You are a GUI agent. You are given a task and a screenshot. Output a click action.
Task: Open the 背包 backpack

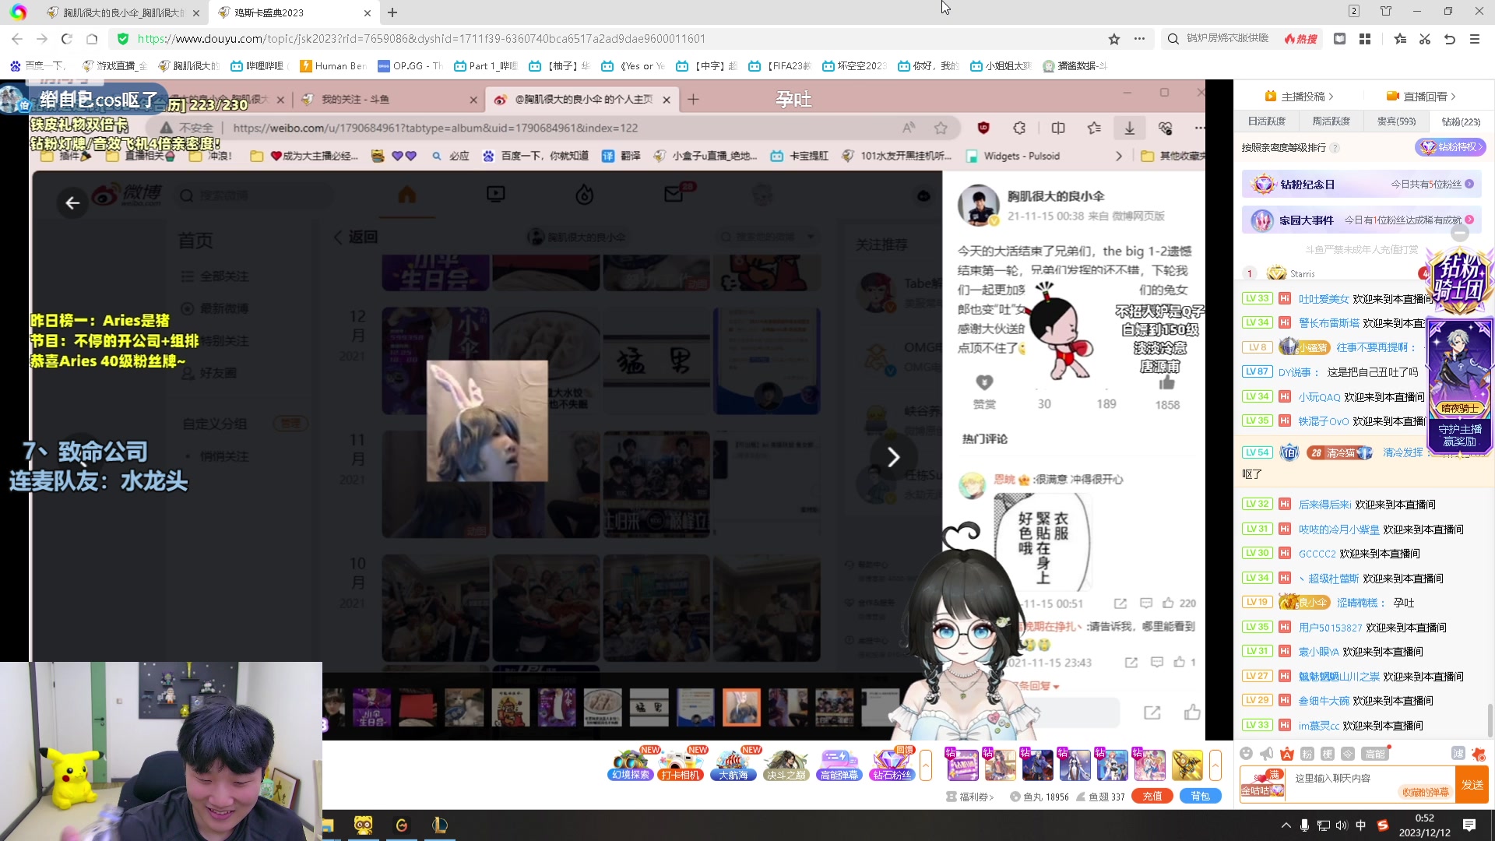[1201, 796]
